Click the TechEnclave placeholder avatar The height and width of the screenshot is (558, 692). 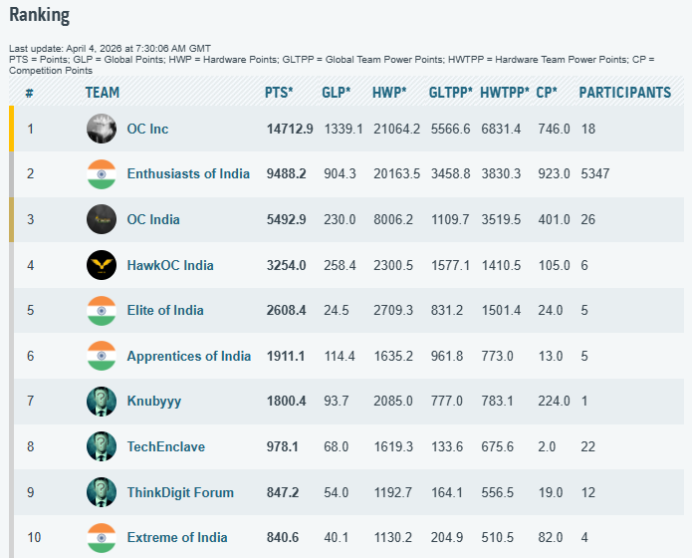[102, 446]
